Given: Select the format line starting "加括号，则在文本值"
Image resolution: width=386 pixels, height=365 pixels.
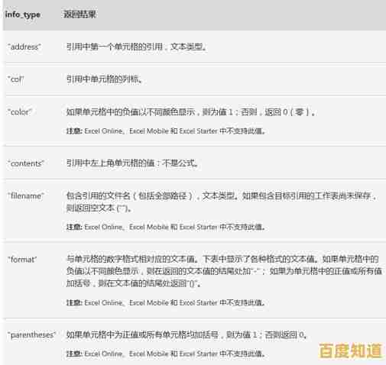Looking at the screenshot, I should [133, 283].
